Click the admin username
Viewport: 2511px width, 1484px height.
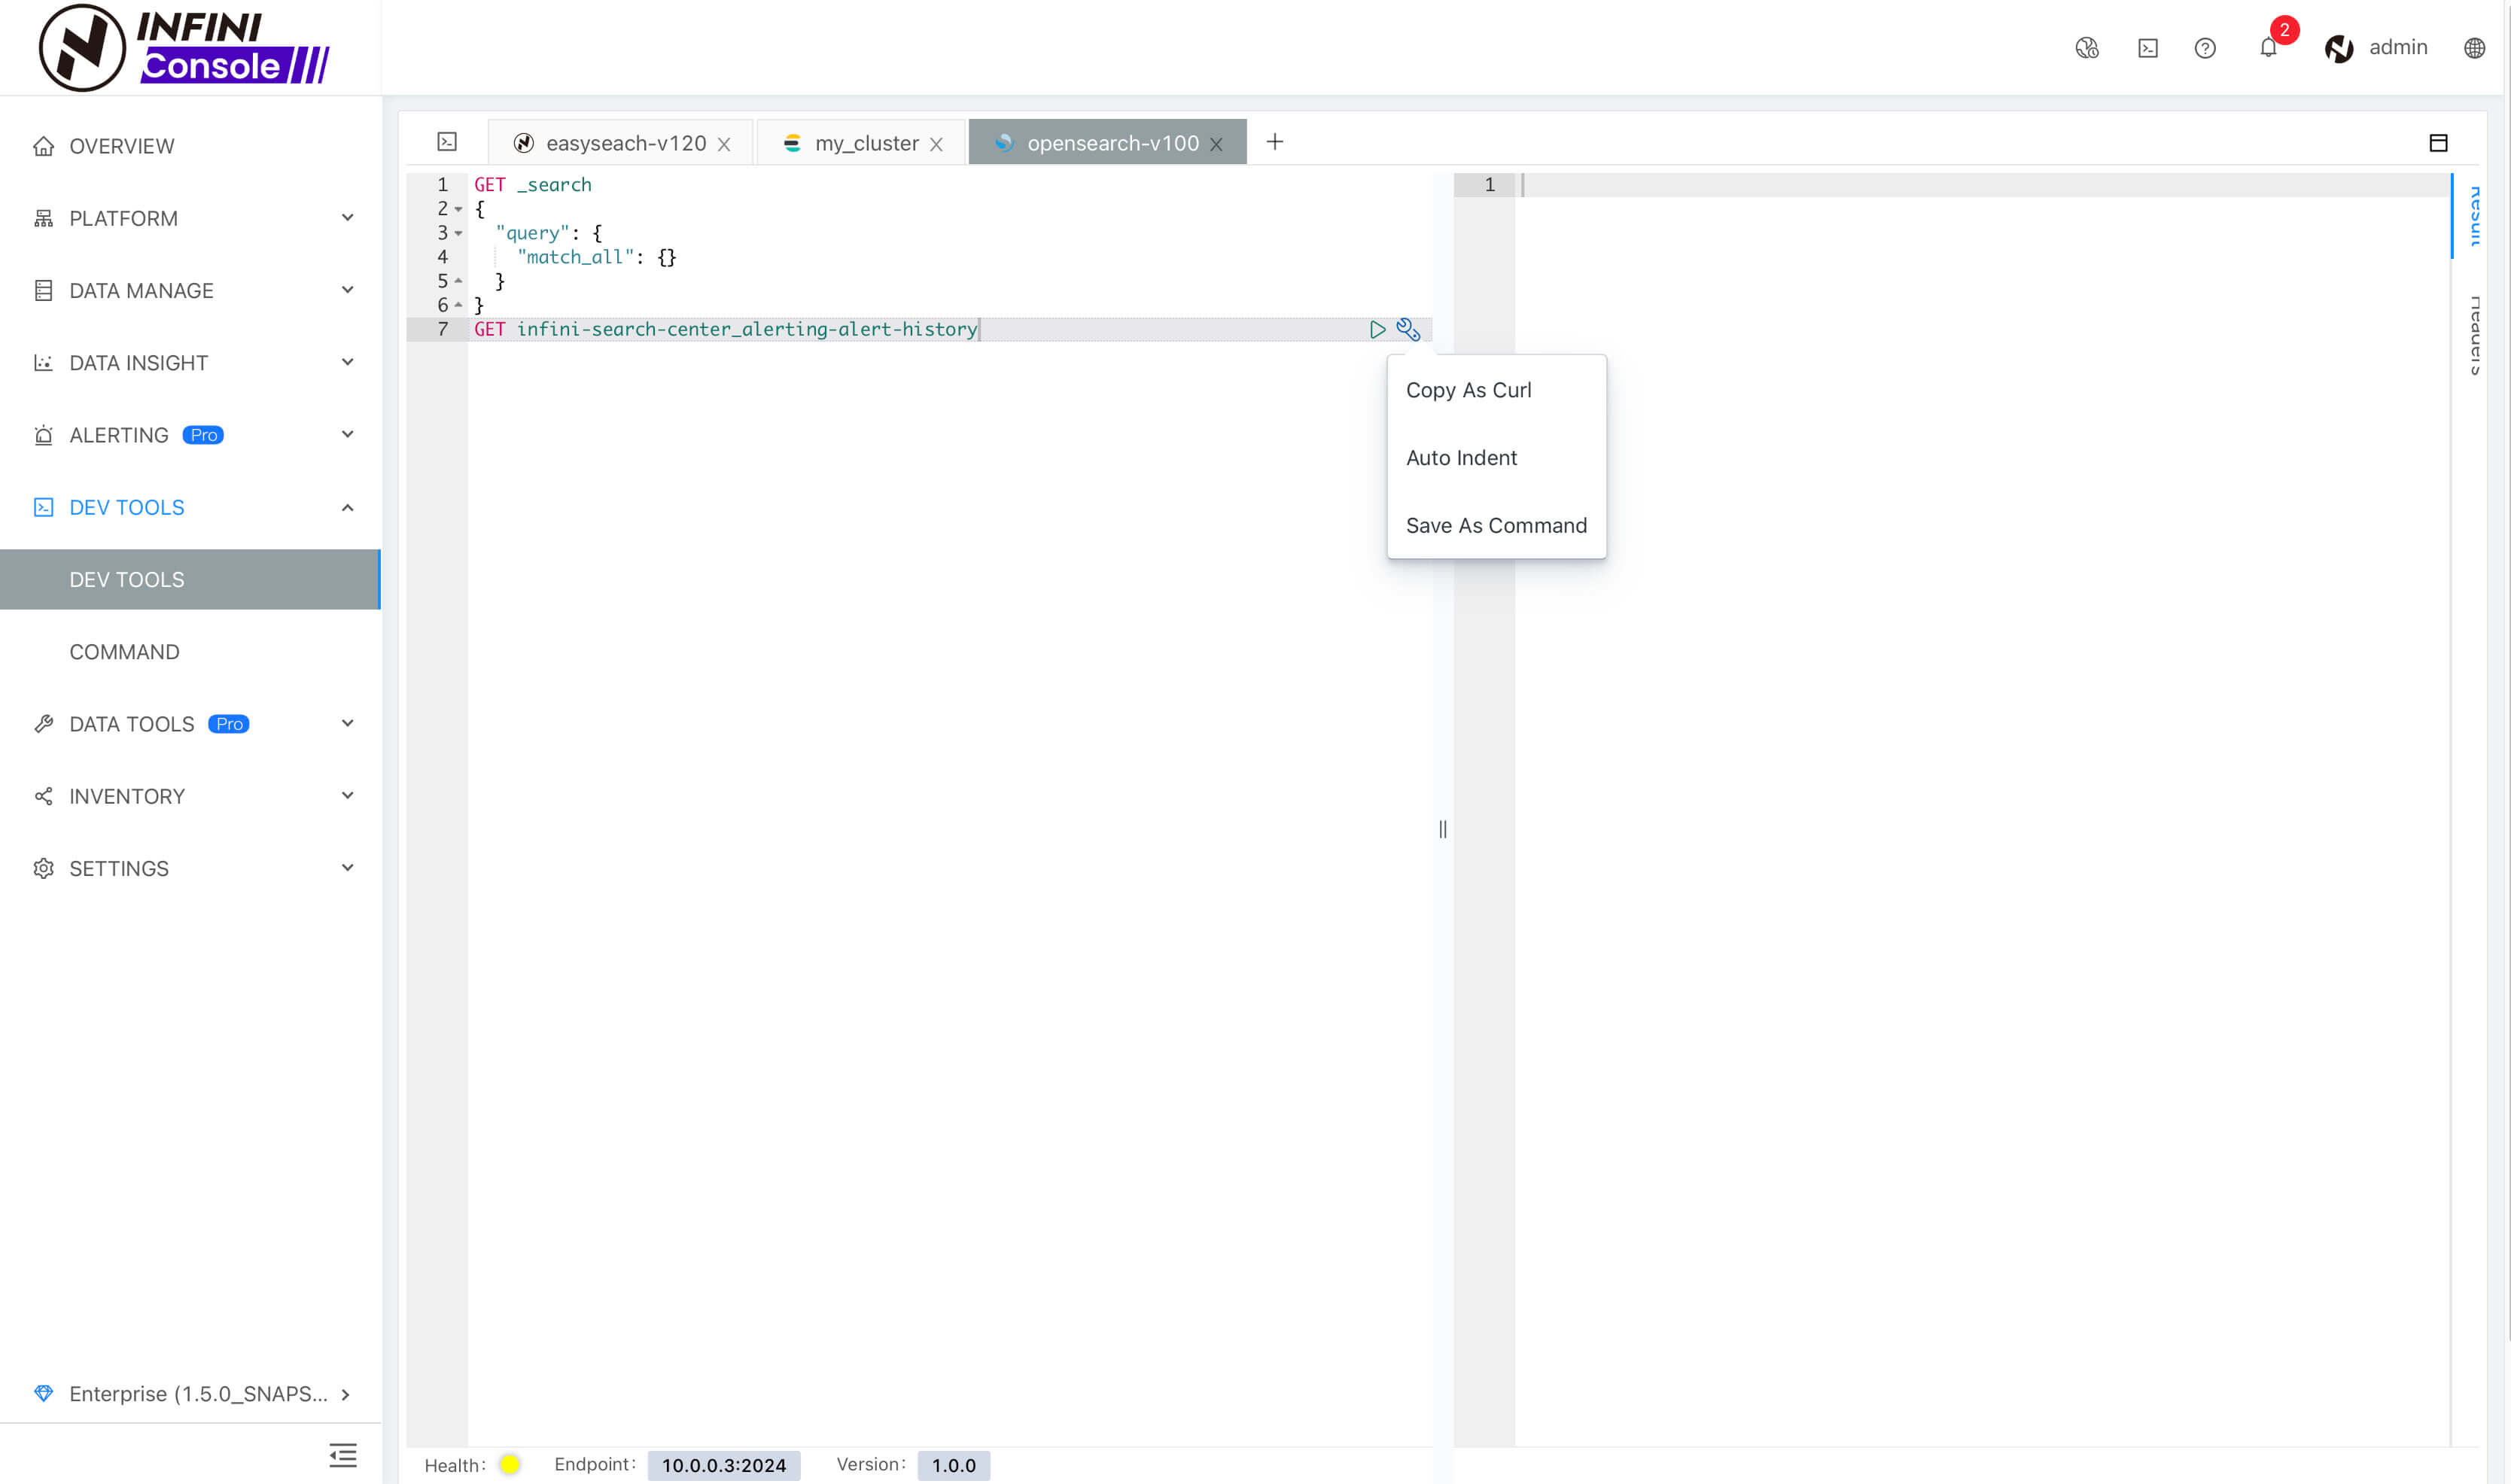click(x=2397, y=48)
